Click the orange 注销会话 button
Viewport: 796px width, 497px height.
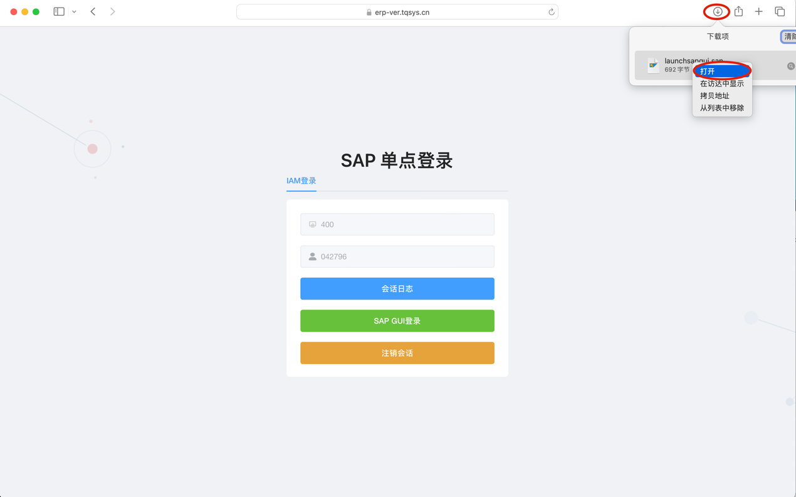pos(397,353)
